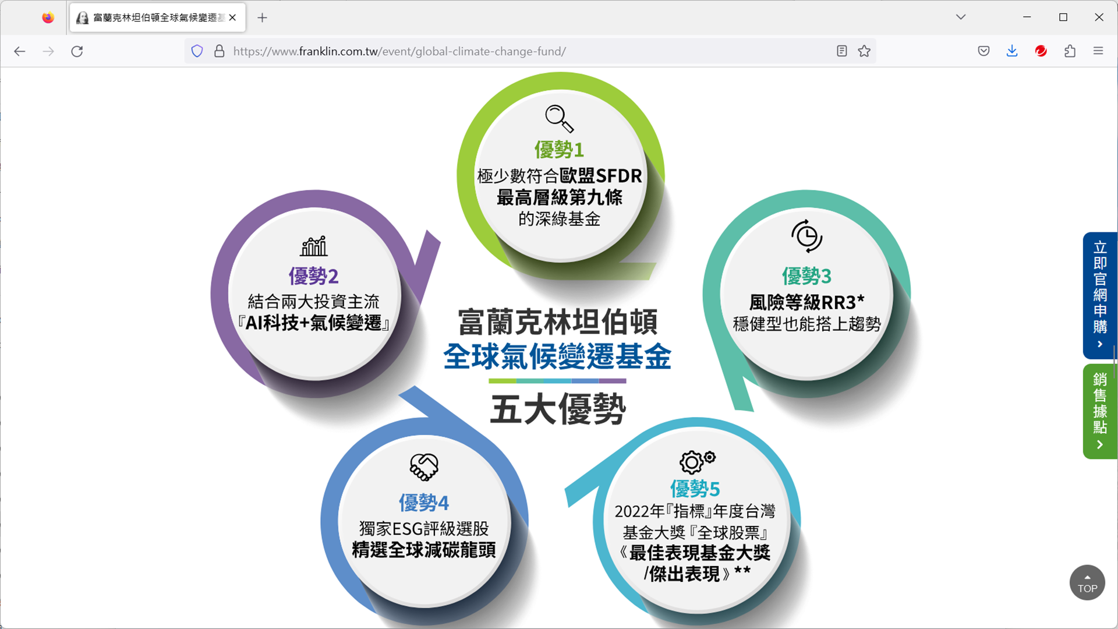Click the 優勢2 heading
The image size is (1118, 629).
pos(313,276)
